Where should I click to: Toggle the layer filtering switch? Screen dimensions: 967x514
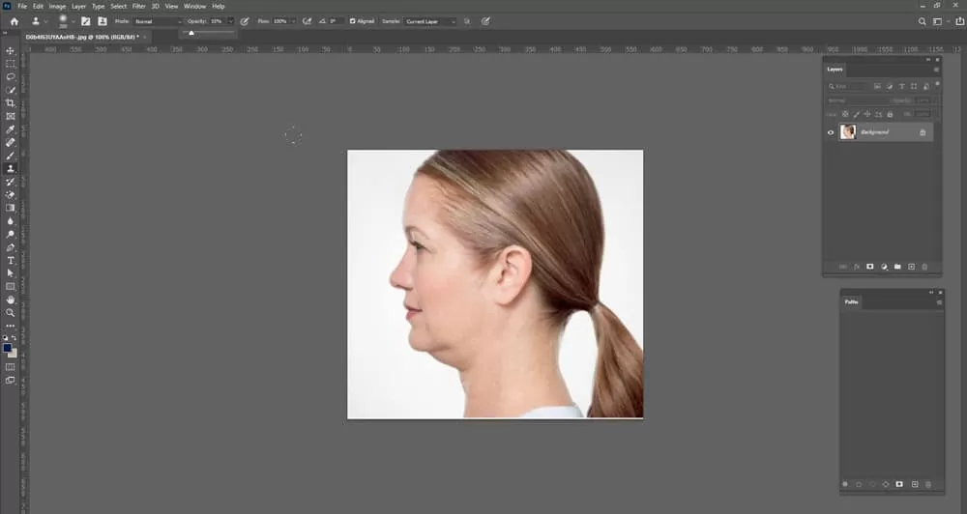point(937,84)
